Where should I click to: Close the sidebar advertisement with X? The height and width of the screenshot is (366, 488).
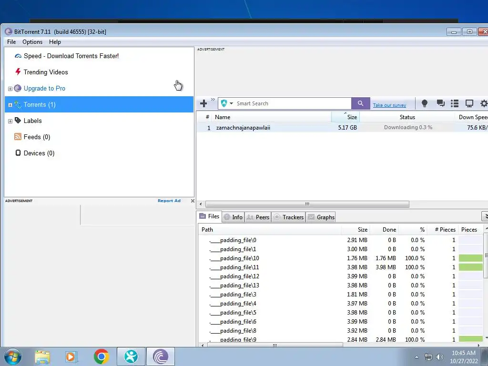tap(193, 201)
